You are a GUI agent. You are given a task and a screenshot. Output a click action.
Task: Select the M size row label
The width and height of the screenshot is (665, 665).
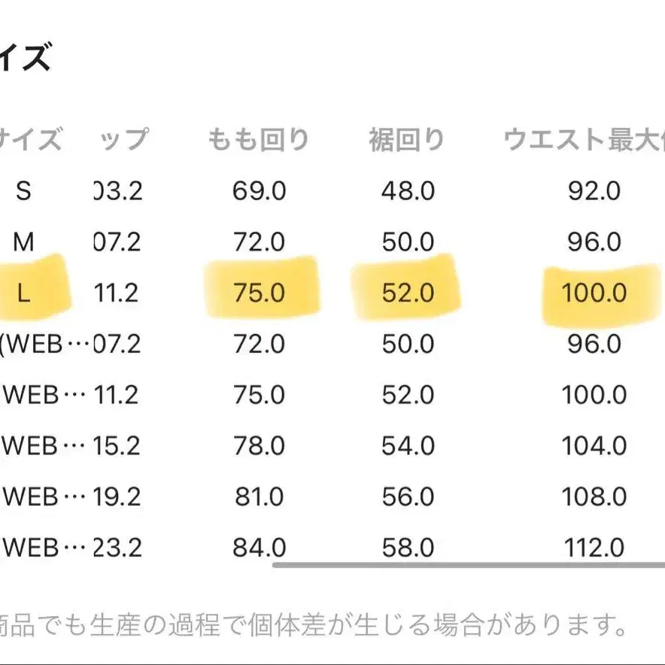click(x=24, y=242)
